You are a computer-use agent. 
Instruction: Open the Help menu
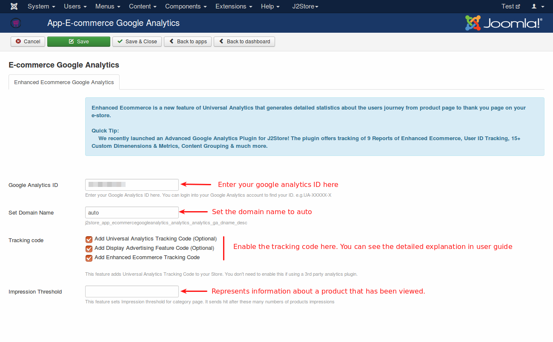[x=270, y=6]
